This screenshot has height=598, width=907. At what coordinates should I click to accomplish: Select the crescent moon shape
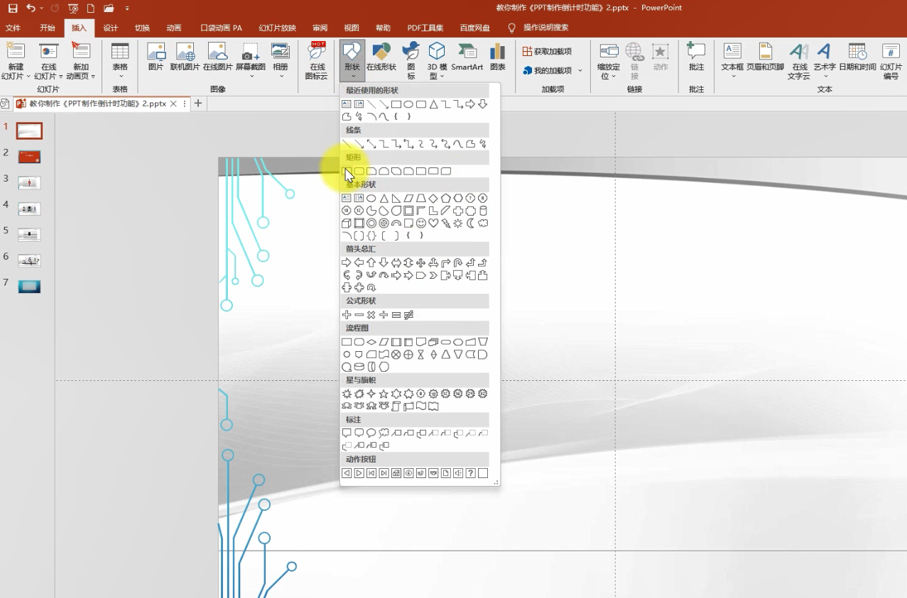coord(470,223)
